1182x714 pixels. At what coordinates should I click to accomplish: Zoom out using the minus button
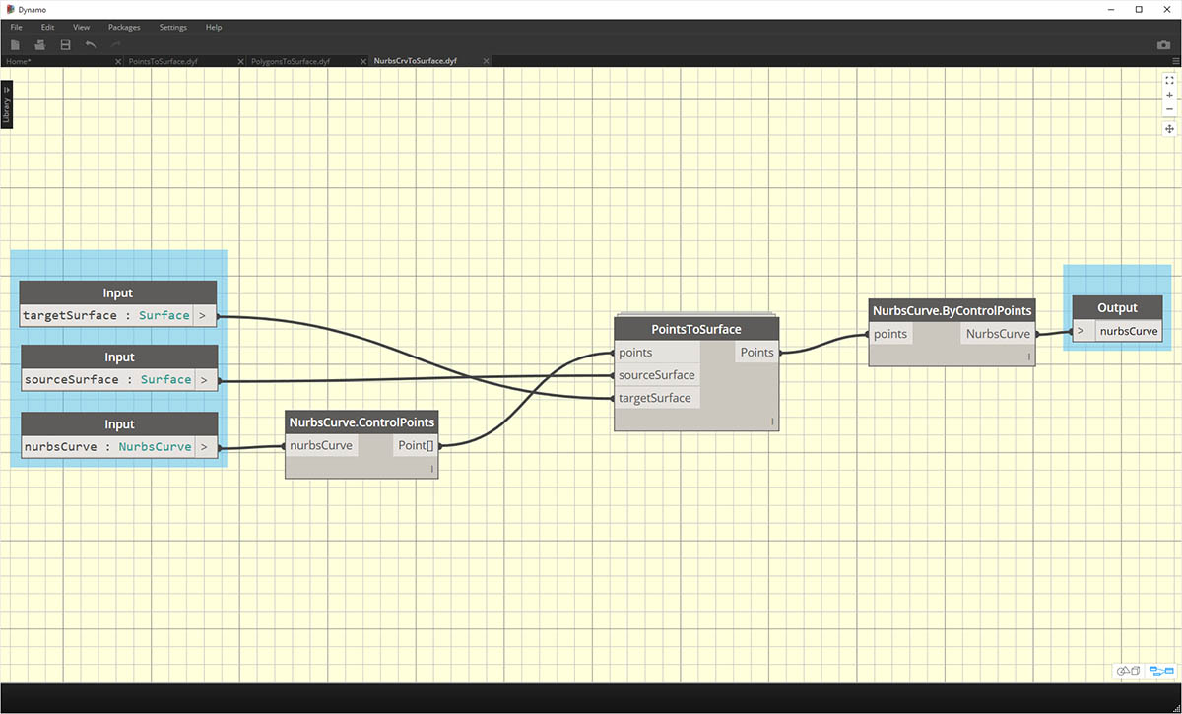(x=1169, y=109)
